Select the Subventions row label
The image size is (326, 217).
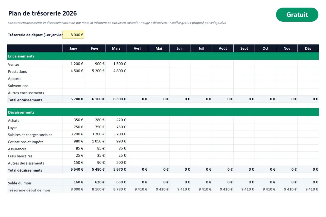[x=18, y=86]
